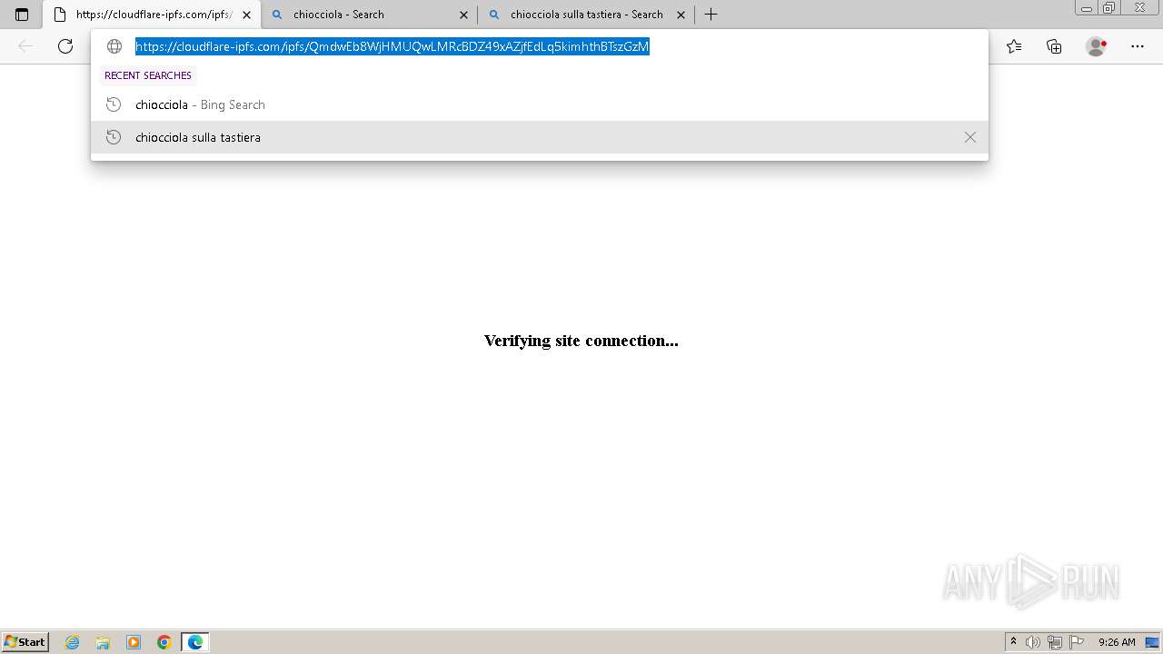Go back with the back arrow

25,46
